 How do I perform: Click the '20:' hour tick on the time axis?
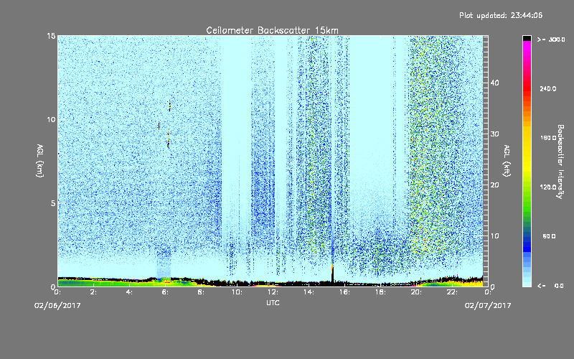point(416,292)
